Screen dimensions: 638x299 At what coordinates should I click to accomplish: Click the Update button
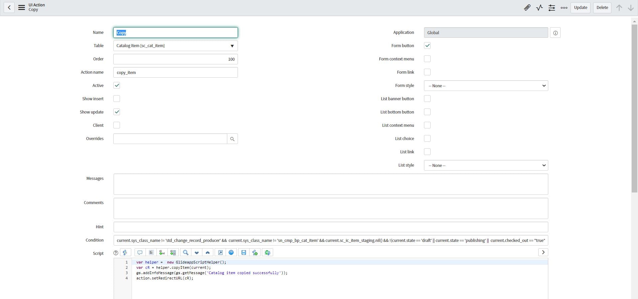click(580, 8)
